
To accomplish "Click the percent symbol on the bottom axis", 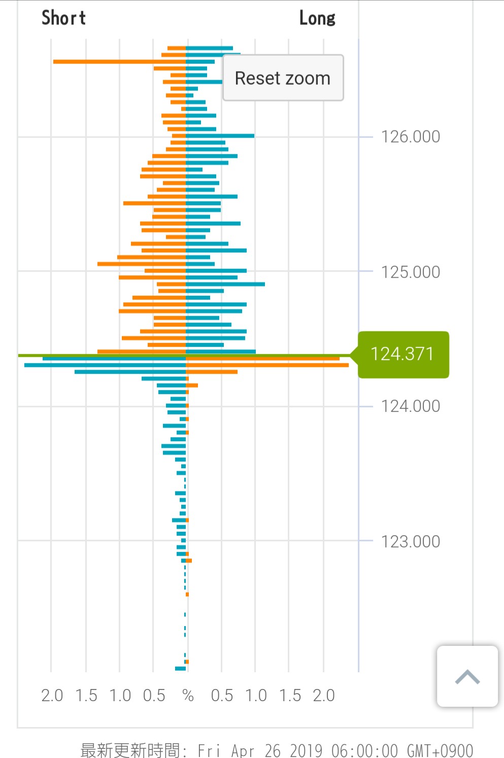I will pos(188,695).
